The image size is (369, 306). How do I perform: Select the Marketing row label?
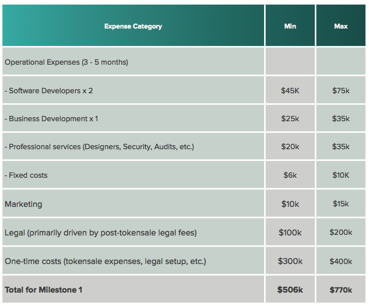coord(23,204)
